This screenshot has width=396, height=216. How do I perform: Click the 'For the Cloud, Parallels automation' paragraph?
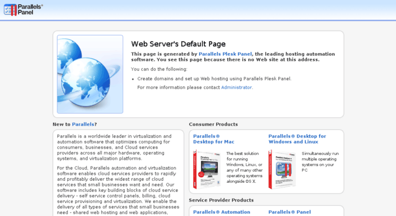click(118, 190)
